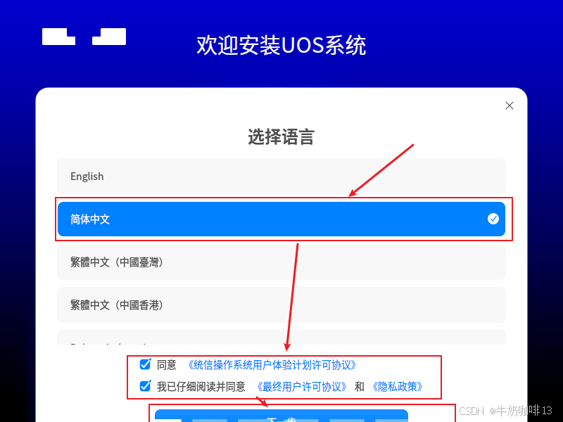Toggle 我已仔细阅读并同意 checkbox
This screenshot has width=563, height=422.
(145, 386)
